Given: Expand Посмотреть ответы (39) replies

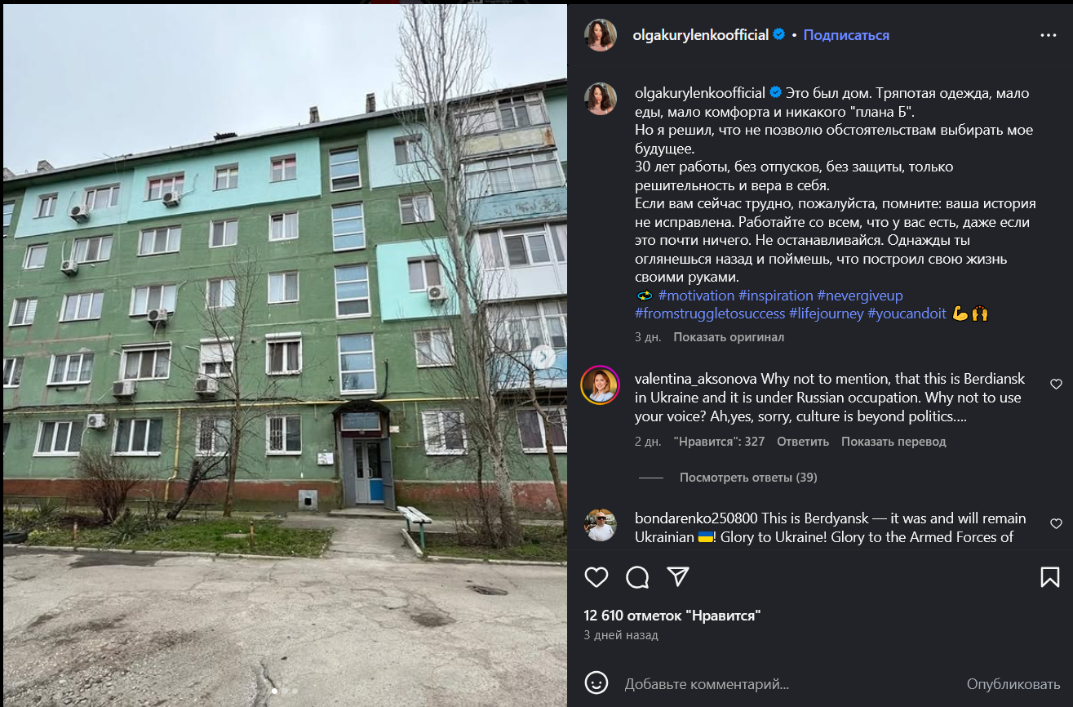Looking at the screenshot, I should pos(748,478).
